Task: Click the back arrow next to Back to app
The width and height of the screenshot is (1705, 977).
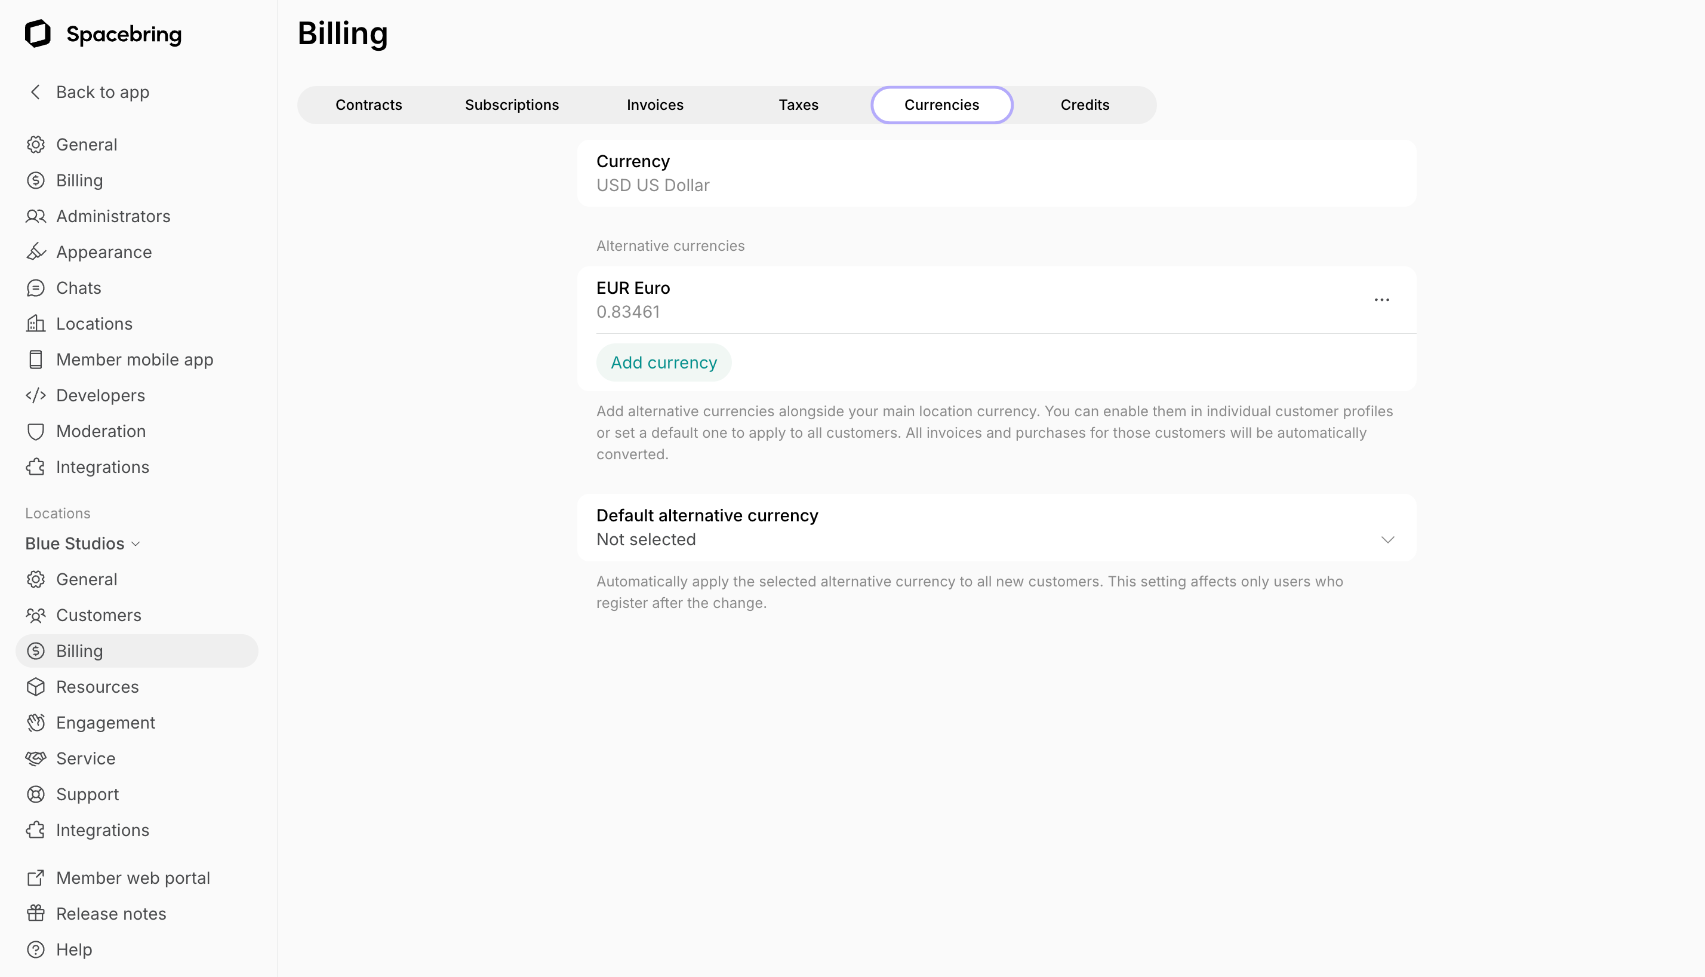Action: click(x=36, y=92)
